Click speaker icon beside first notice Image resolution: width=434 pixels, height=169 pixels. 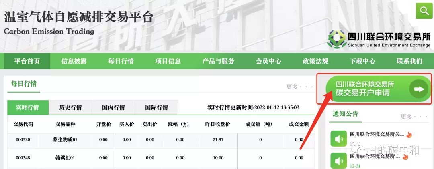[338, 139]
